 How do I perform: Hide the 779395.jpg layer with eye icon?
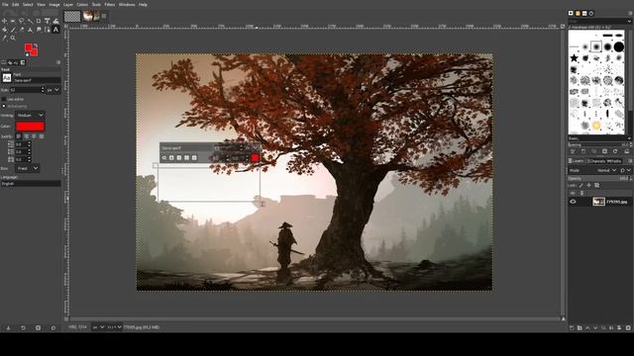[573, 202]
